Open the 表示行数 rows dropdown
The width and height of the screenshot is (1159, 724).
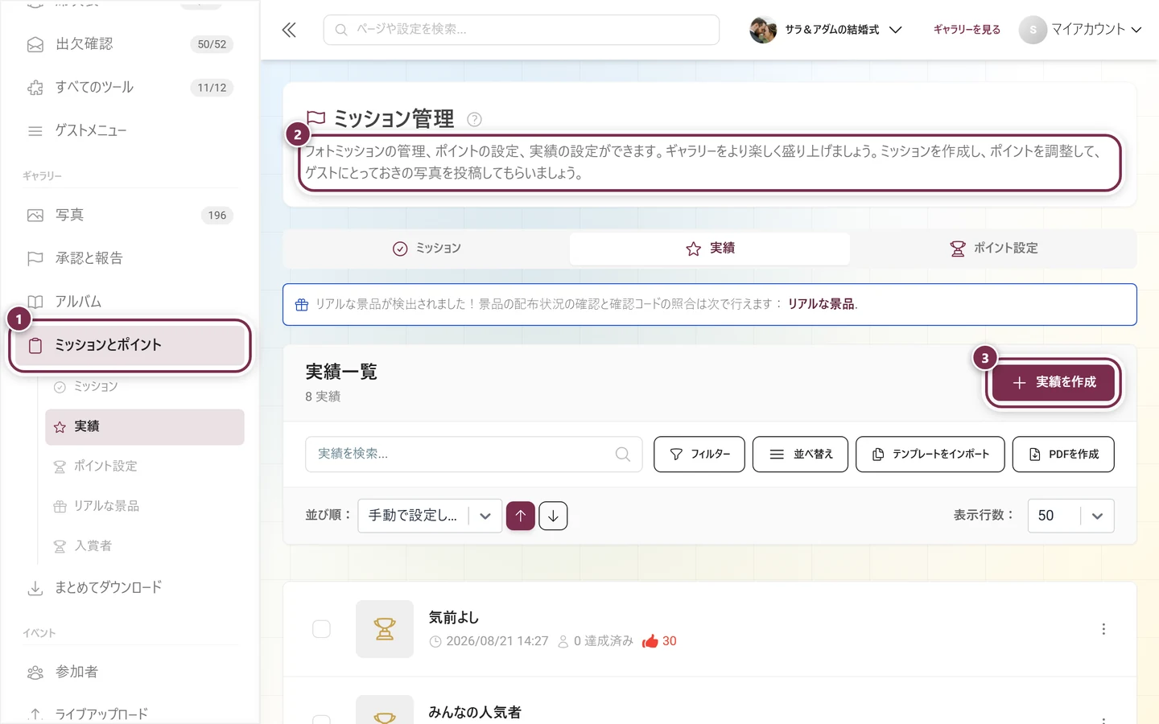click(x=1070, y=516)
